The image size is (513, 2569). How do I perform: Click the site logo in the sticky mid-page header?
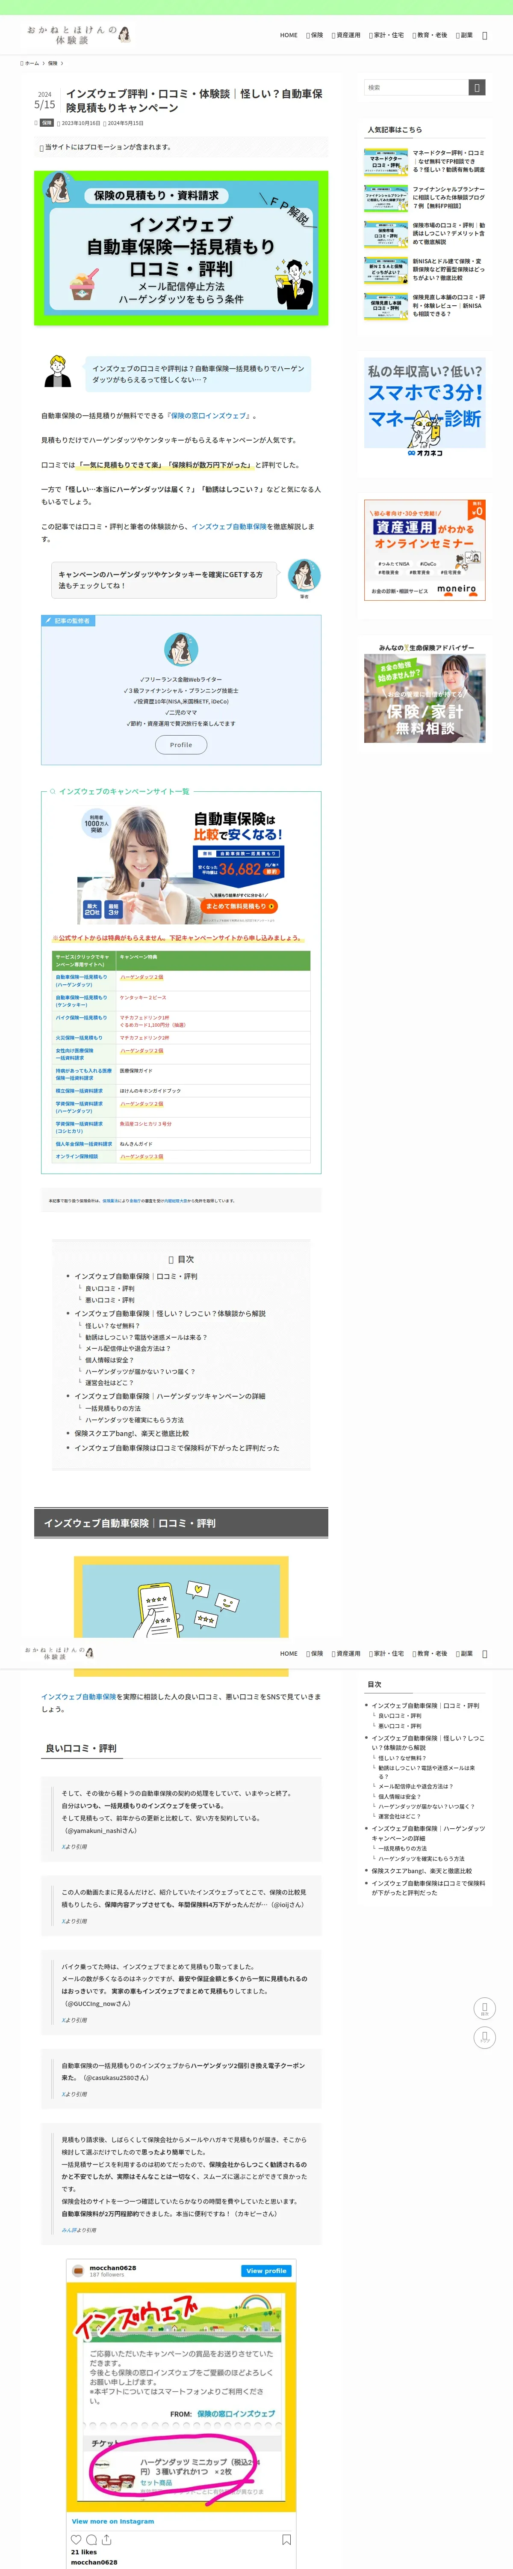(60, 1654)
